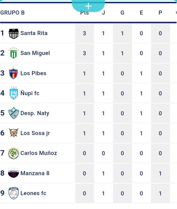Tap Santa Rita's points value 3
Viewport: 177px width, 209px height.
click(84, 33)
